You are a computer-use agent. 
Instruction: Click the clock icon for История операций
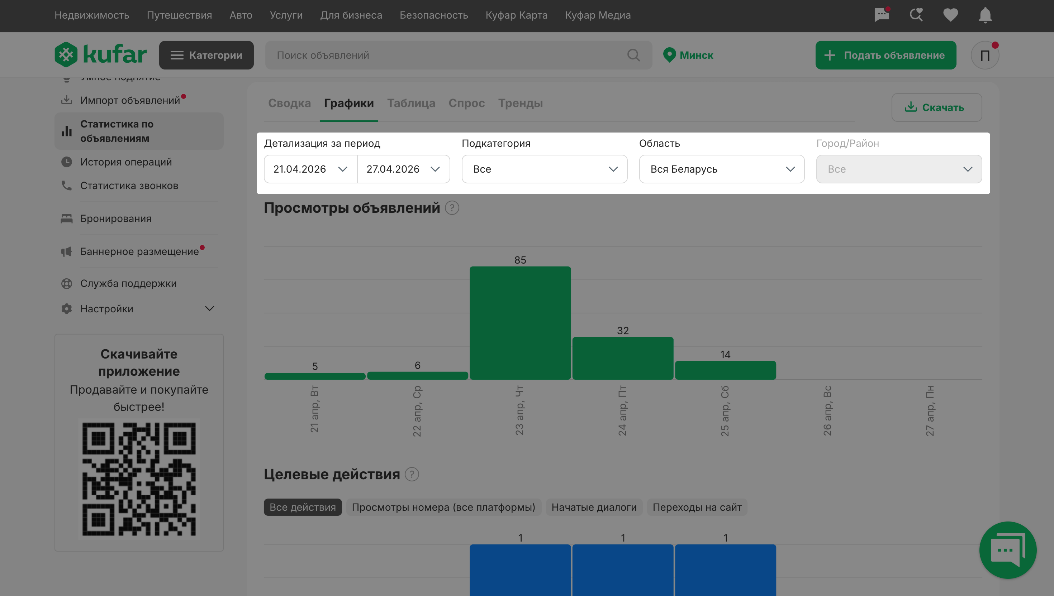[66, 162]
